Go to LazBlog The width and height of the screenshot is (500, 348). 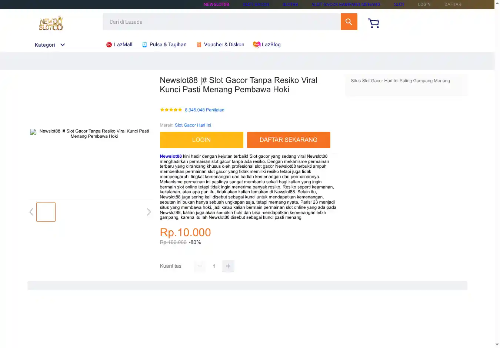click(x=267, y=44)
